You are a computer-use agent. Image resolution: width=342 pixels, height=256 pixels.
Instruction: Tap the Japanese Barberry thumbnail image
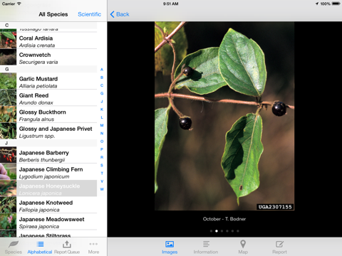(x=8, y=155)
